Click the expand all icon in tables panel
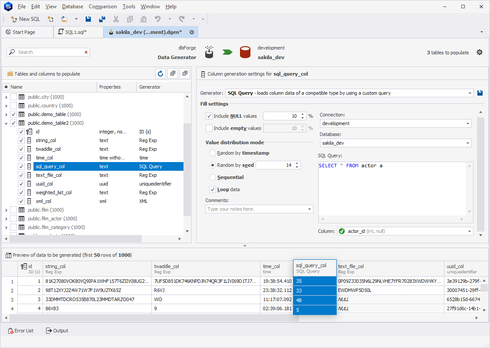Viewport: 490px width, 348px height. tap(173, 74)
